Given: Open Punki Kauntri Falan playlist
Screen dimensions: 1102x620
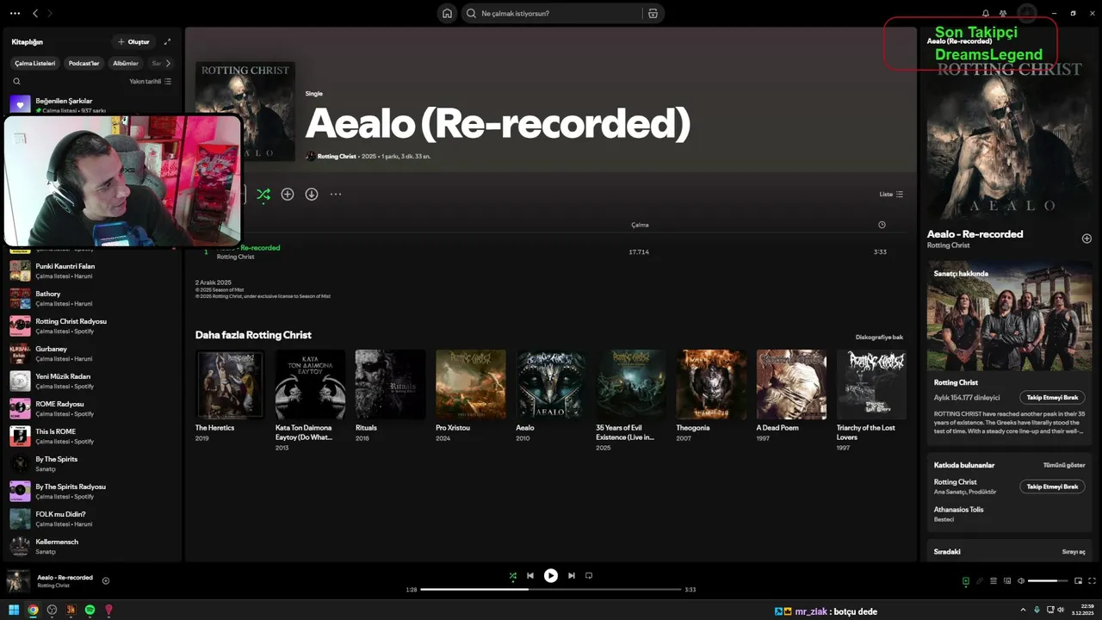Looking at the screenshot, I should coord(92,270).
